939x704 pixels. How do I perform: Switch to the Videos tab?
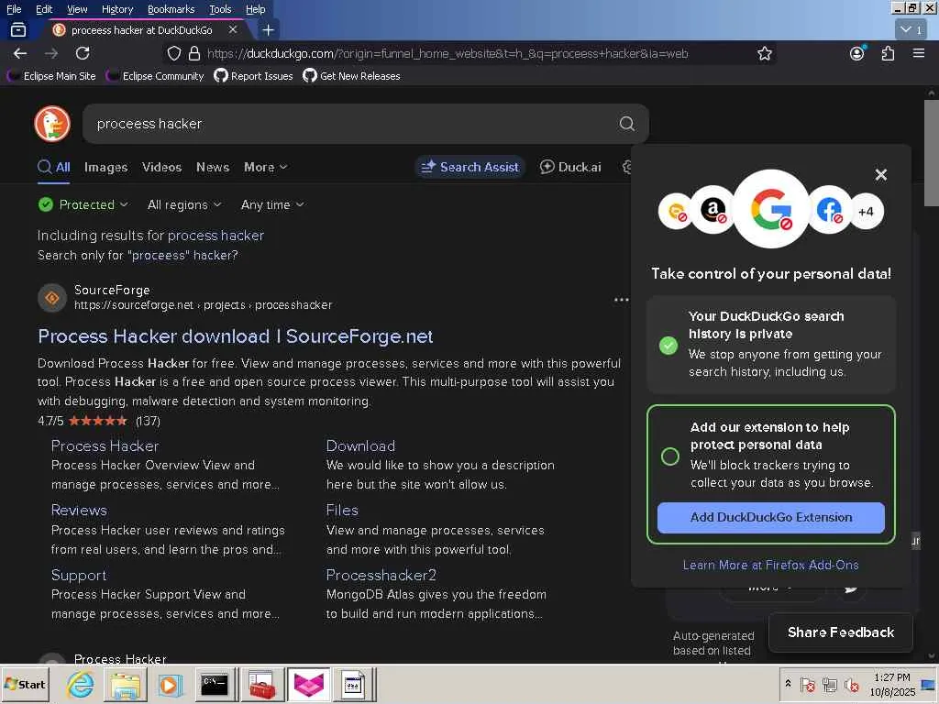(161, 167)
